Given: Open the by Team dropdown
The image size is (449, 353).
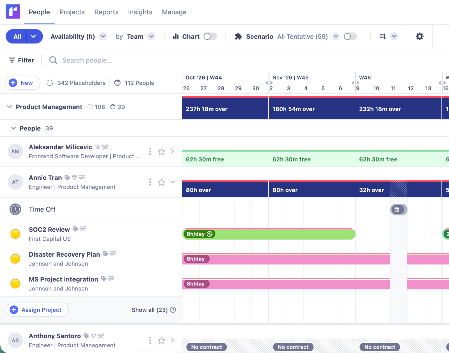Looking at the screenshot, I should tap(152, 36).
